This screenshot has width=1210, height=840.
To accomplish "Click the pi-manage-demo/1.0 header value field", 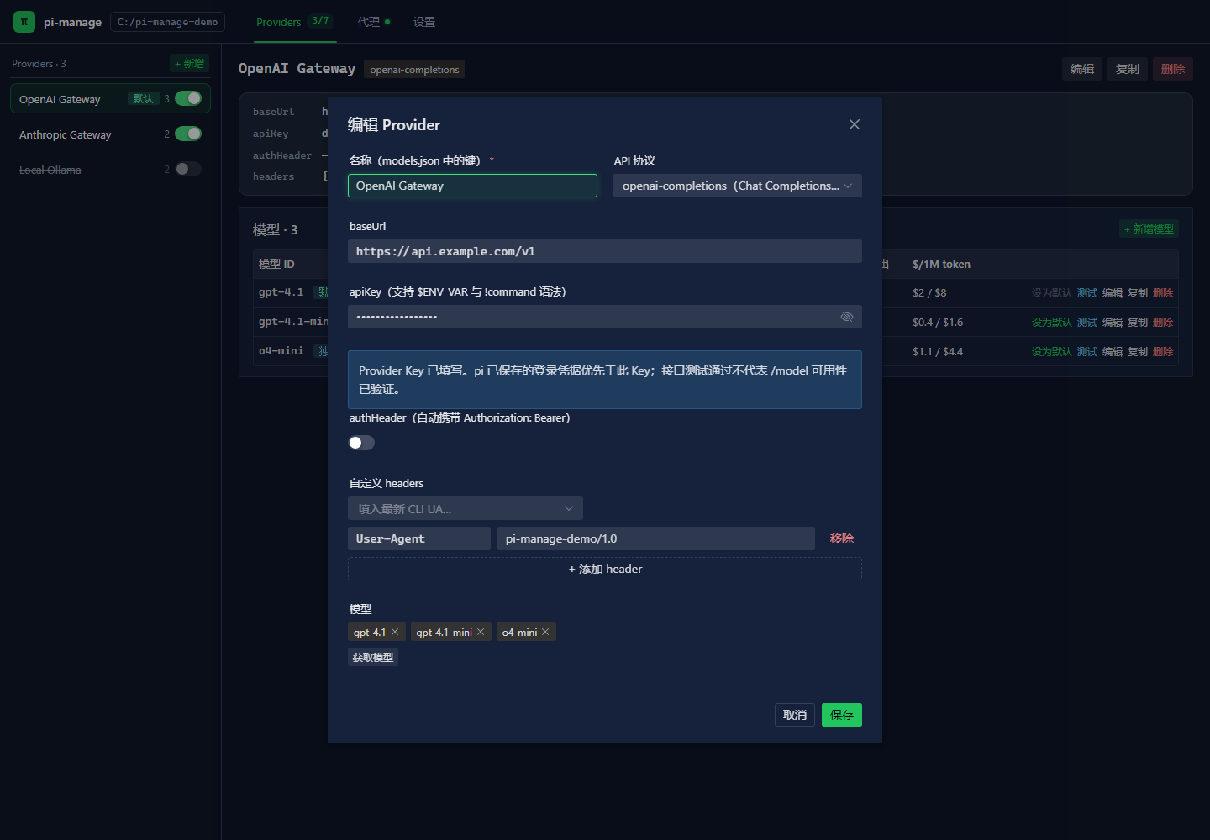I will pos(656,538).
